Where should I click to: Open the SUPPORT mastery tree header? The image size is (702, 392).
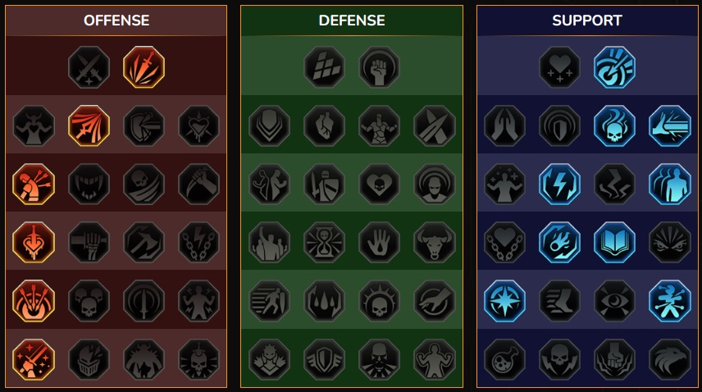(587, 21)
